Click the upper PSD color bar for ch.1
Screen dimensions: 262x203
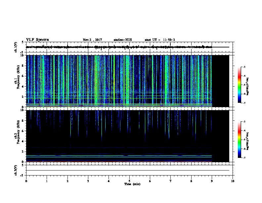[239, 85]
